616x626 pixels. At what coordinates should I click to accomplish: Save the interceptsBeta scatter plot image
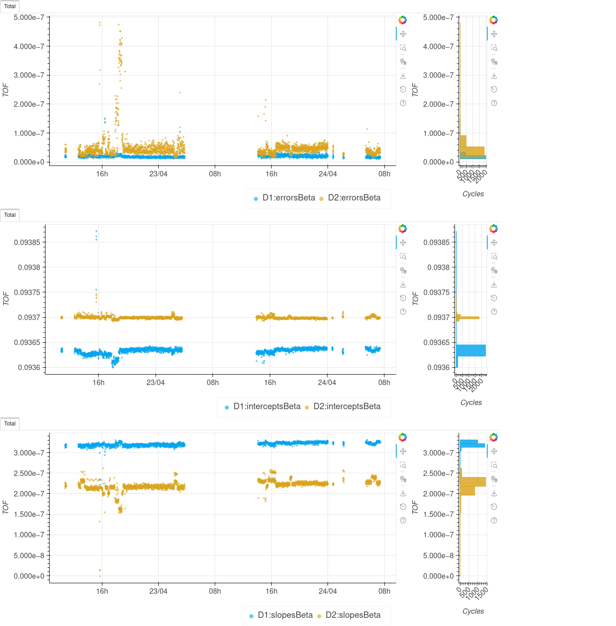(403, 285)
